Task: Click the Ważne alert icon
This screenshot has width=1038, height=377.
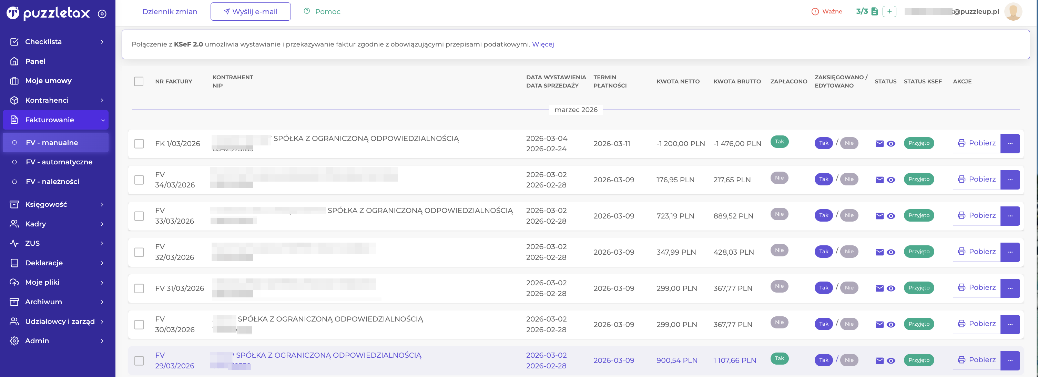Action: click(x=815, y=12)
